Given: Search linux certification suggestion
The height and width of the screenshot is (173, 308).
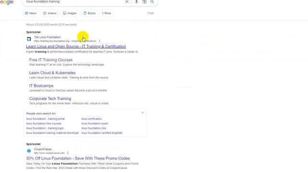Looking at the screenshot, I should [92, 119].
